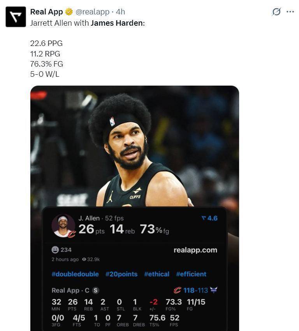
Task: Click J. Allen's circular player avatar
Action: pos(63,226)
